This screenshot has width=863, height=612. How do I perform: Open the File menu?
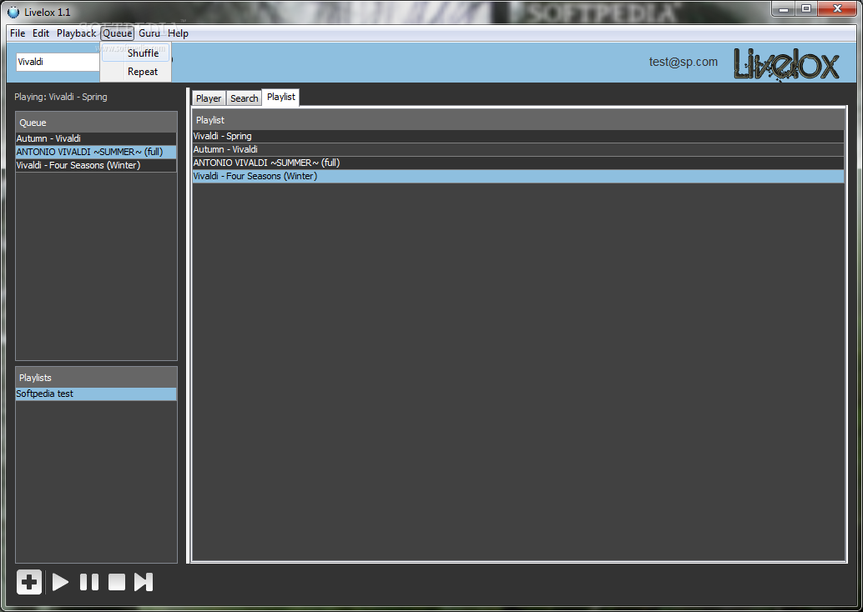pyautogui.click(x=18, y=33)
